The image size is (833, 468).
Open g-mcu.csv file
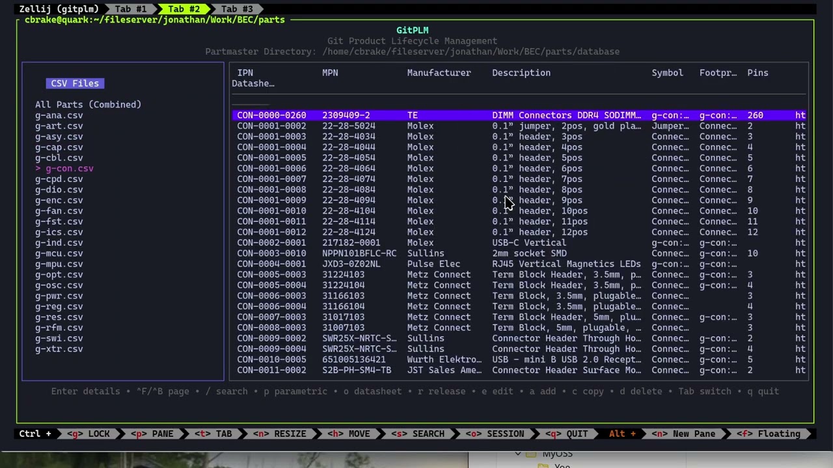pyautogui.click(x=59, y=253)
